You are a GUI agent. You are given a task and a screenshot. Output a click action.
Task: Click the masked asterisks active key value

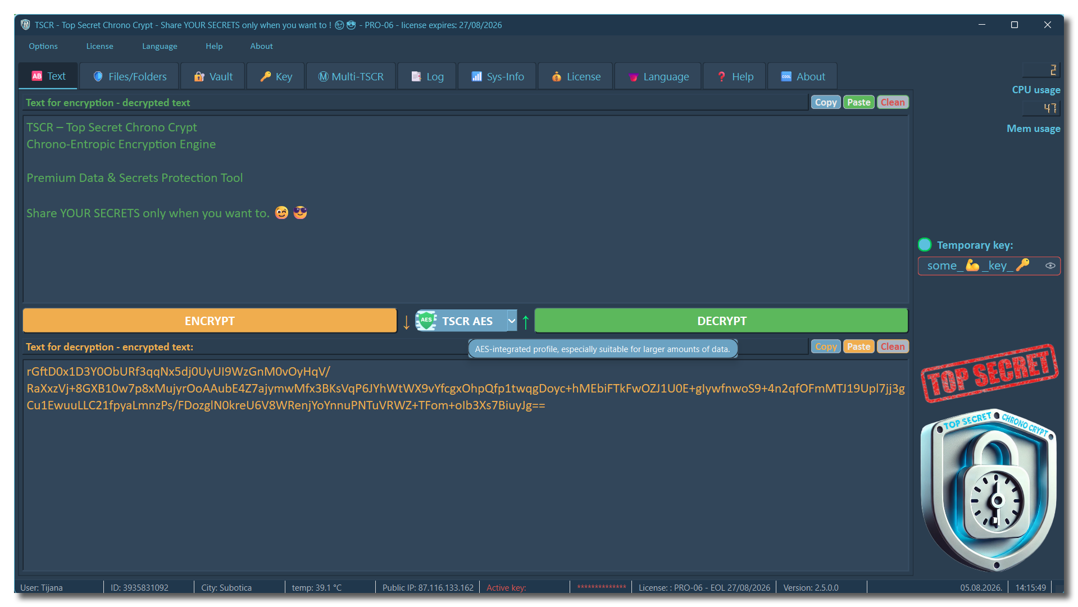click(x=602, y=587)
